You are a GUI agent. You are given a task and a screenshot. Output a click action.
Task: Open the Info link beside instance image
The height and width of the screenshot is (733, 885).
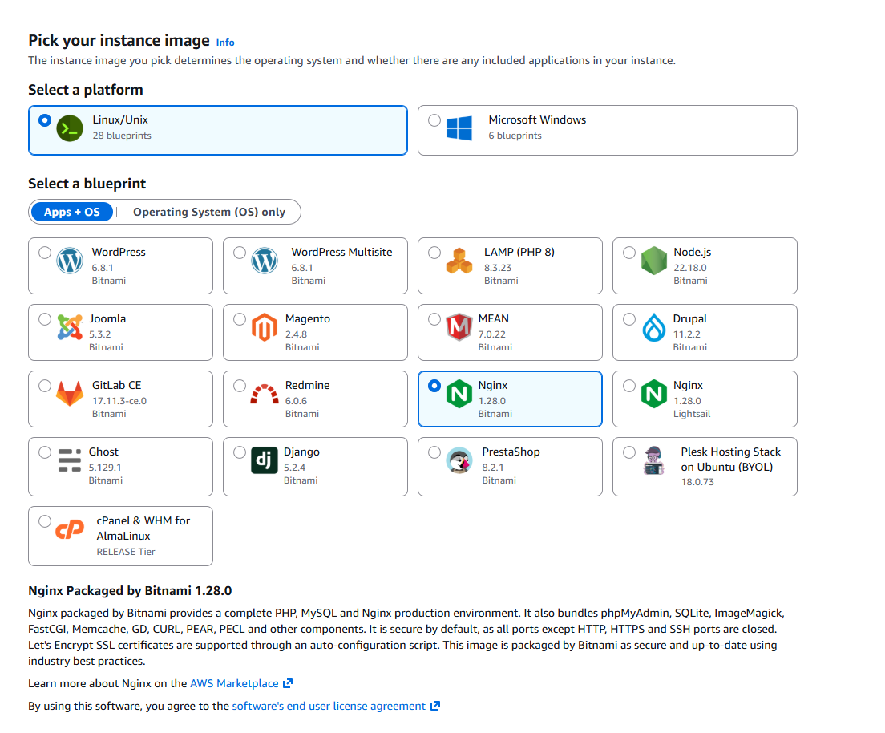coord(225,43)
